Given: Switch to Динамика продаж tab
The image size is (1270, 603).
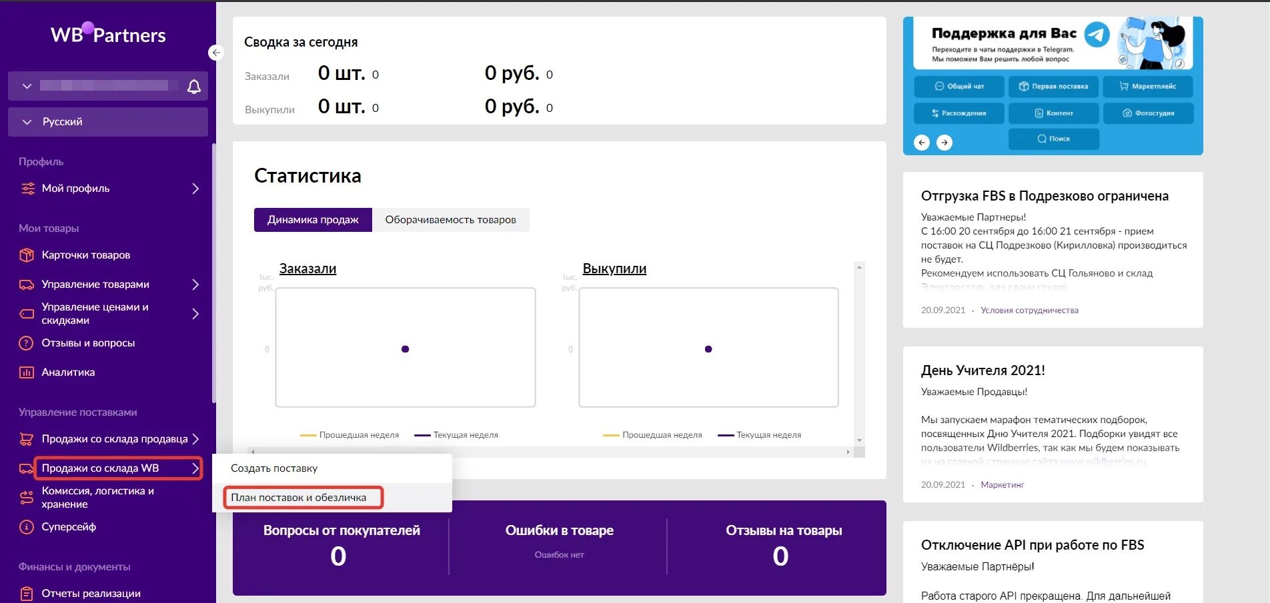Looking at the screenshot, I should 313,220.
